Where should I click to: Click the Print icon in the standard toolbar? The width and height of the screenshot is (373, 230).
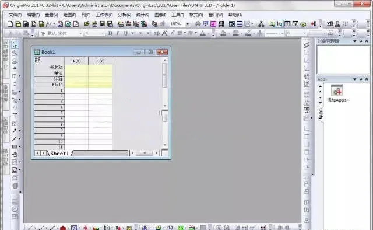[198, 24]
